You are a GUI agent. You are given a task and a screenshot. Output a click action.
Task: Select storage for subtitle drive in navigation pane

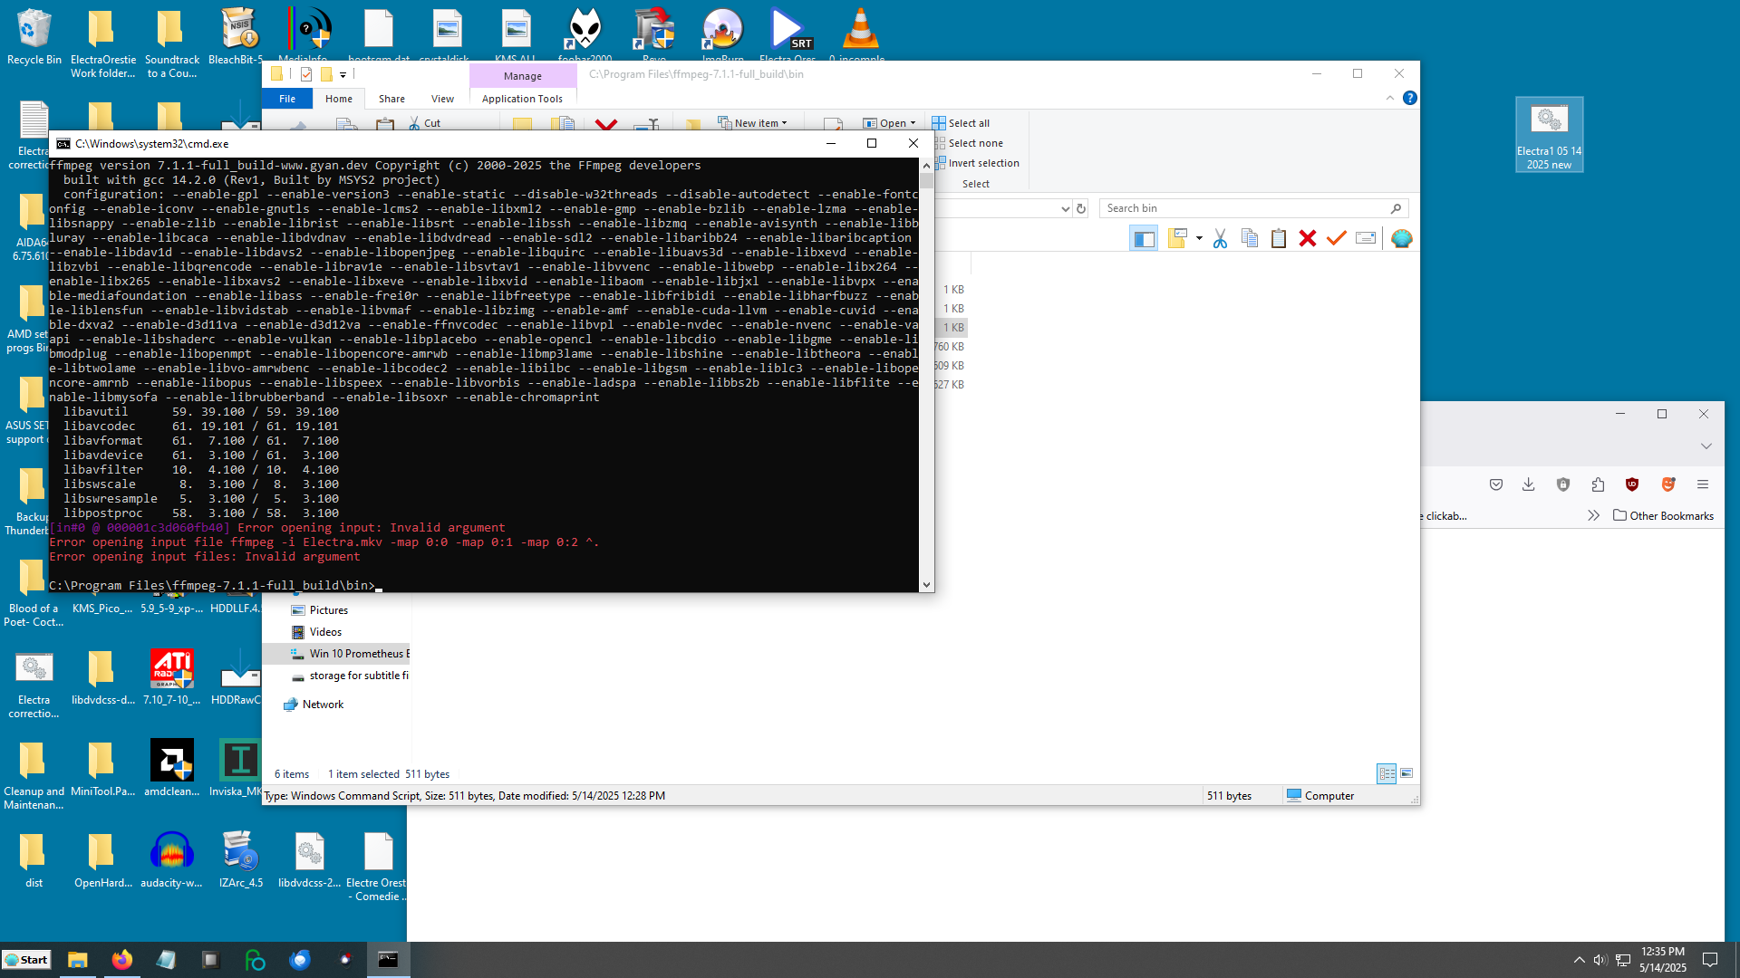coord(349,676)
